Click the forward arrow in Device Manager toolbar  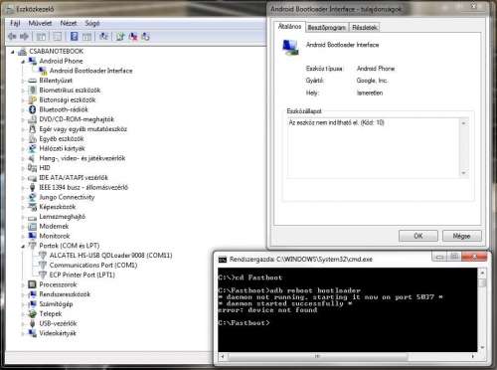pos(25,36)
